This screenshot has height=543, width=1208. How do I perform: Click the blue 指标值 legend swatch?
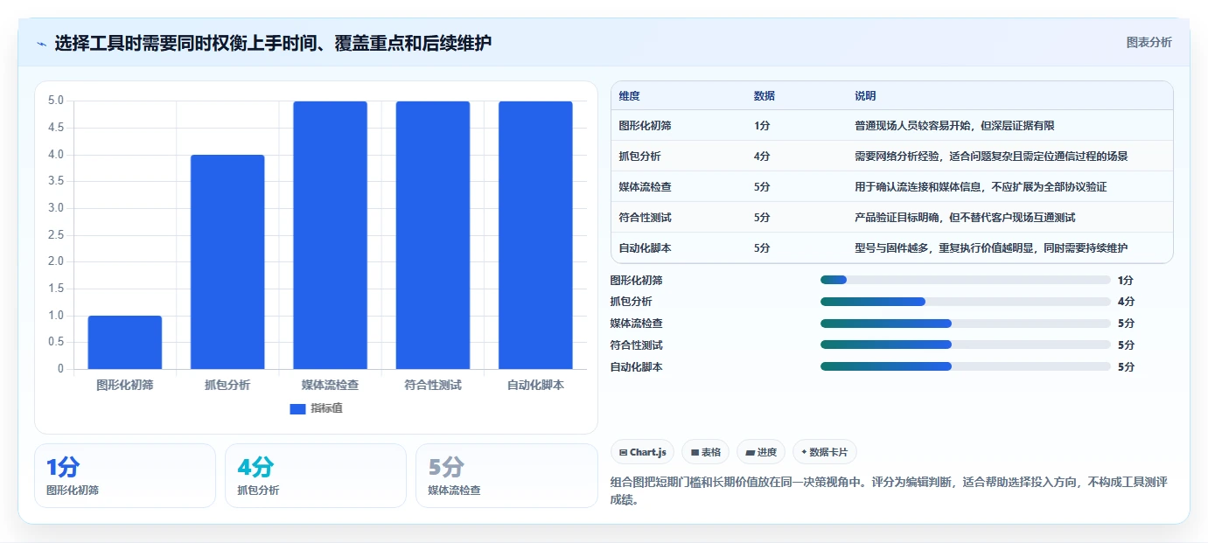[x=297, y=408]
